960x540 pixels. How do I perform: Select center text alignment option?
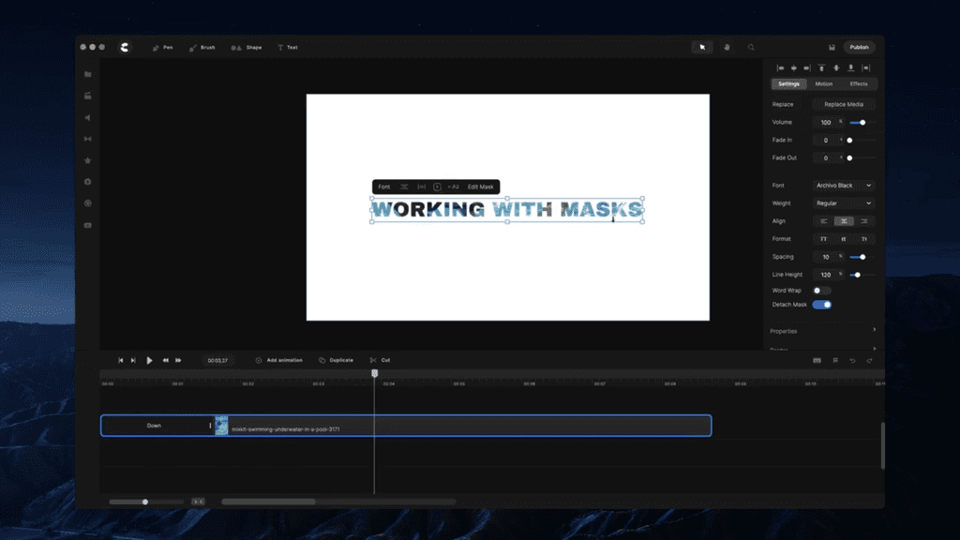tap(844, 221)
